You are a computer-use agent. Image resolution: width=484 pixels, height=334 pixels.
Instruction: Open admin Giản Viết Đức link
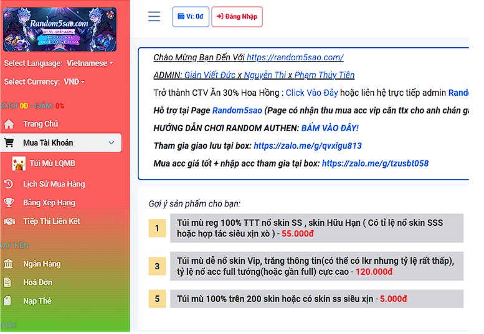pyautogui.click(x=210, y=75)
